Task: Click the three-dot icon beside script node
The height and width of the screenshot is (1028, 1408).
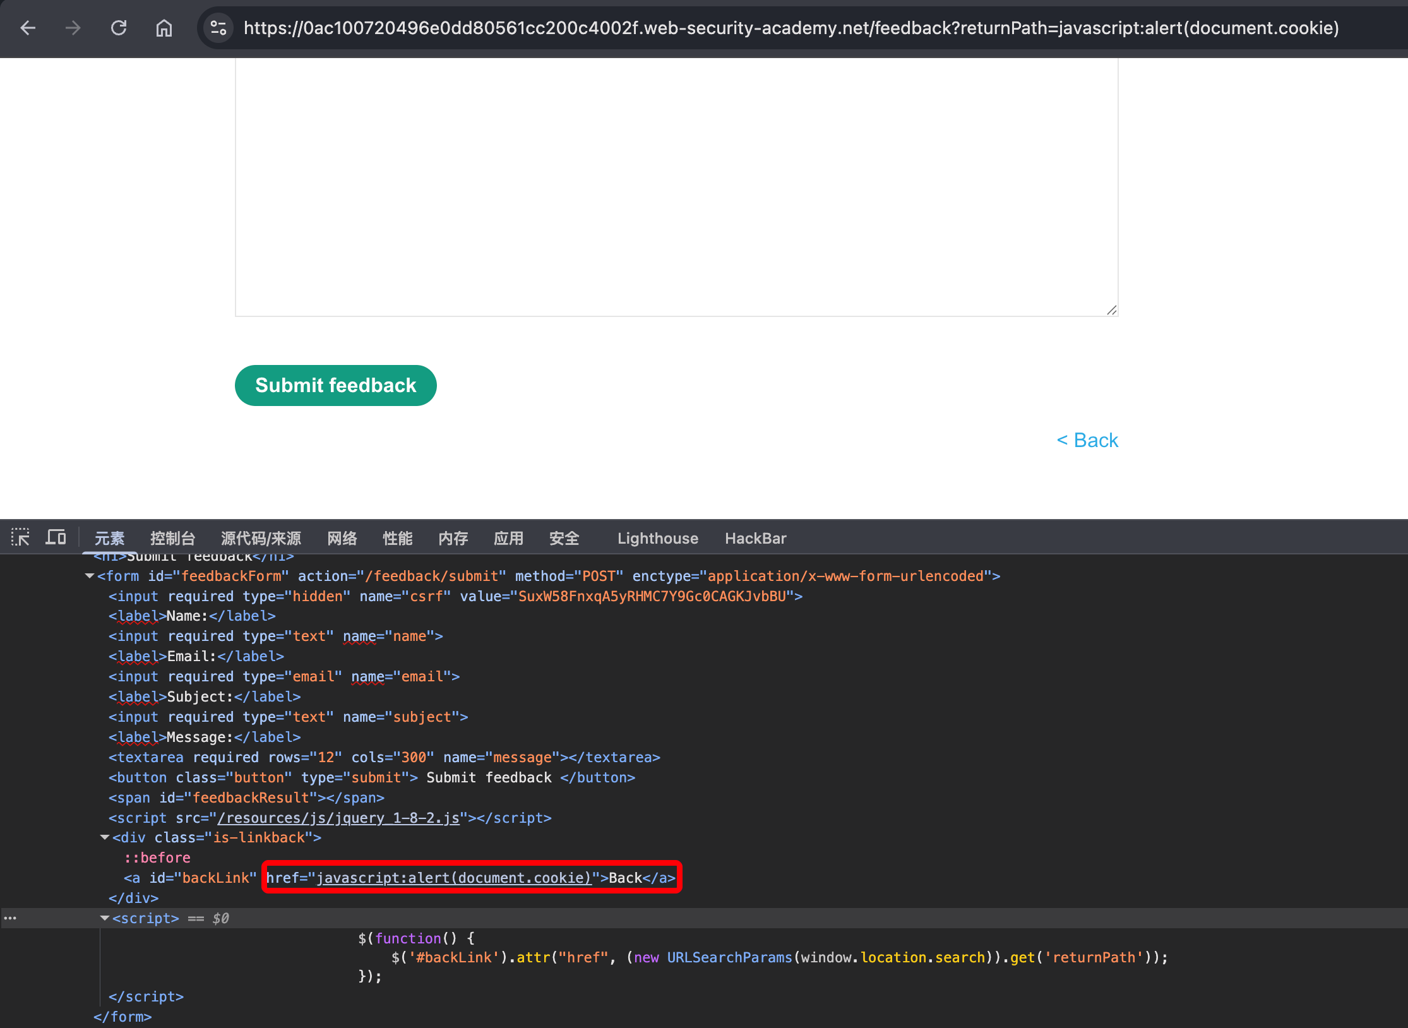Action: point(10,918)
